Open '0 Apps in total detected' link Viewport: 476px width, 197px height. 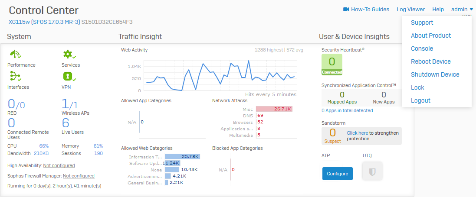click(347, 111)
